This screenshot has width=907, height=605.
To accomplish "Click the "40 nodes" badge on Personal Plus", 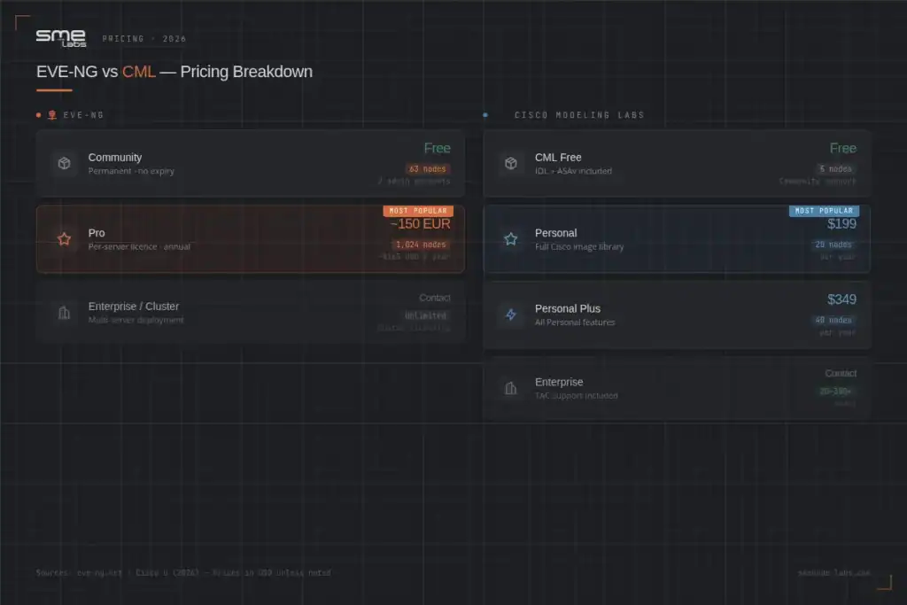I will tap(833, 320).
